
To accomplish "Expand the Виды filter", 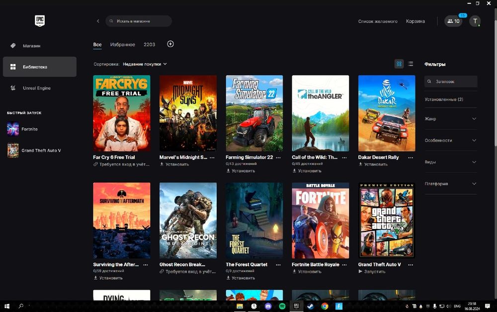I will pos(450,162).
